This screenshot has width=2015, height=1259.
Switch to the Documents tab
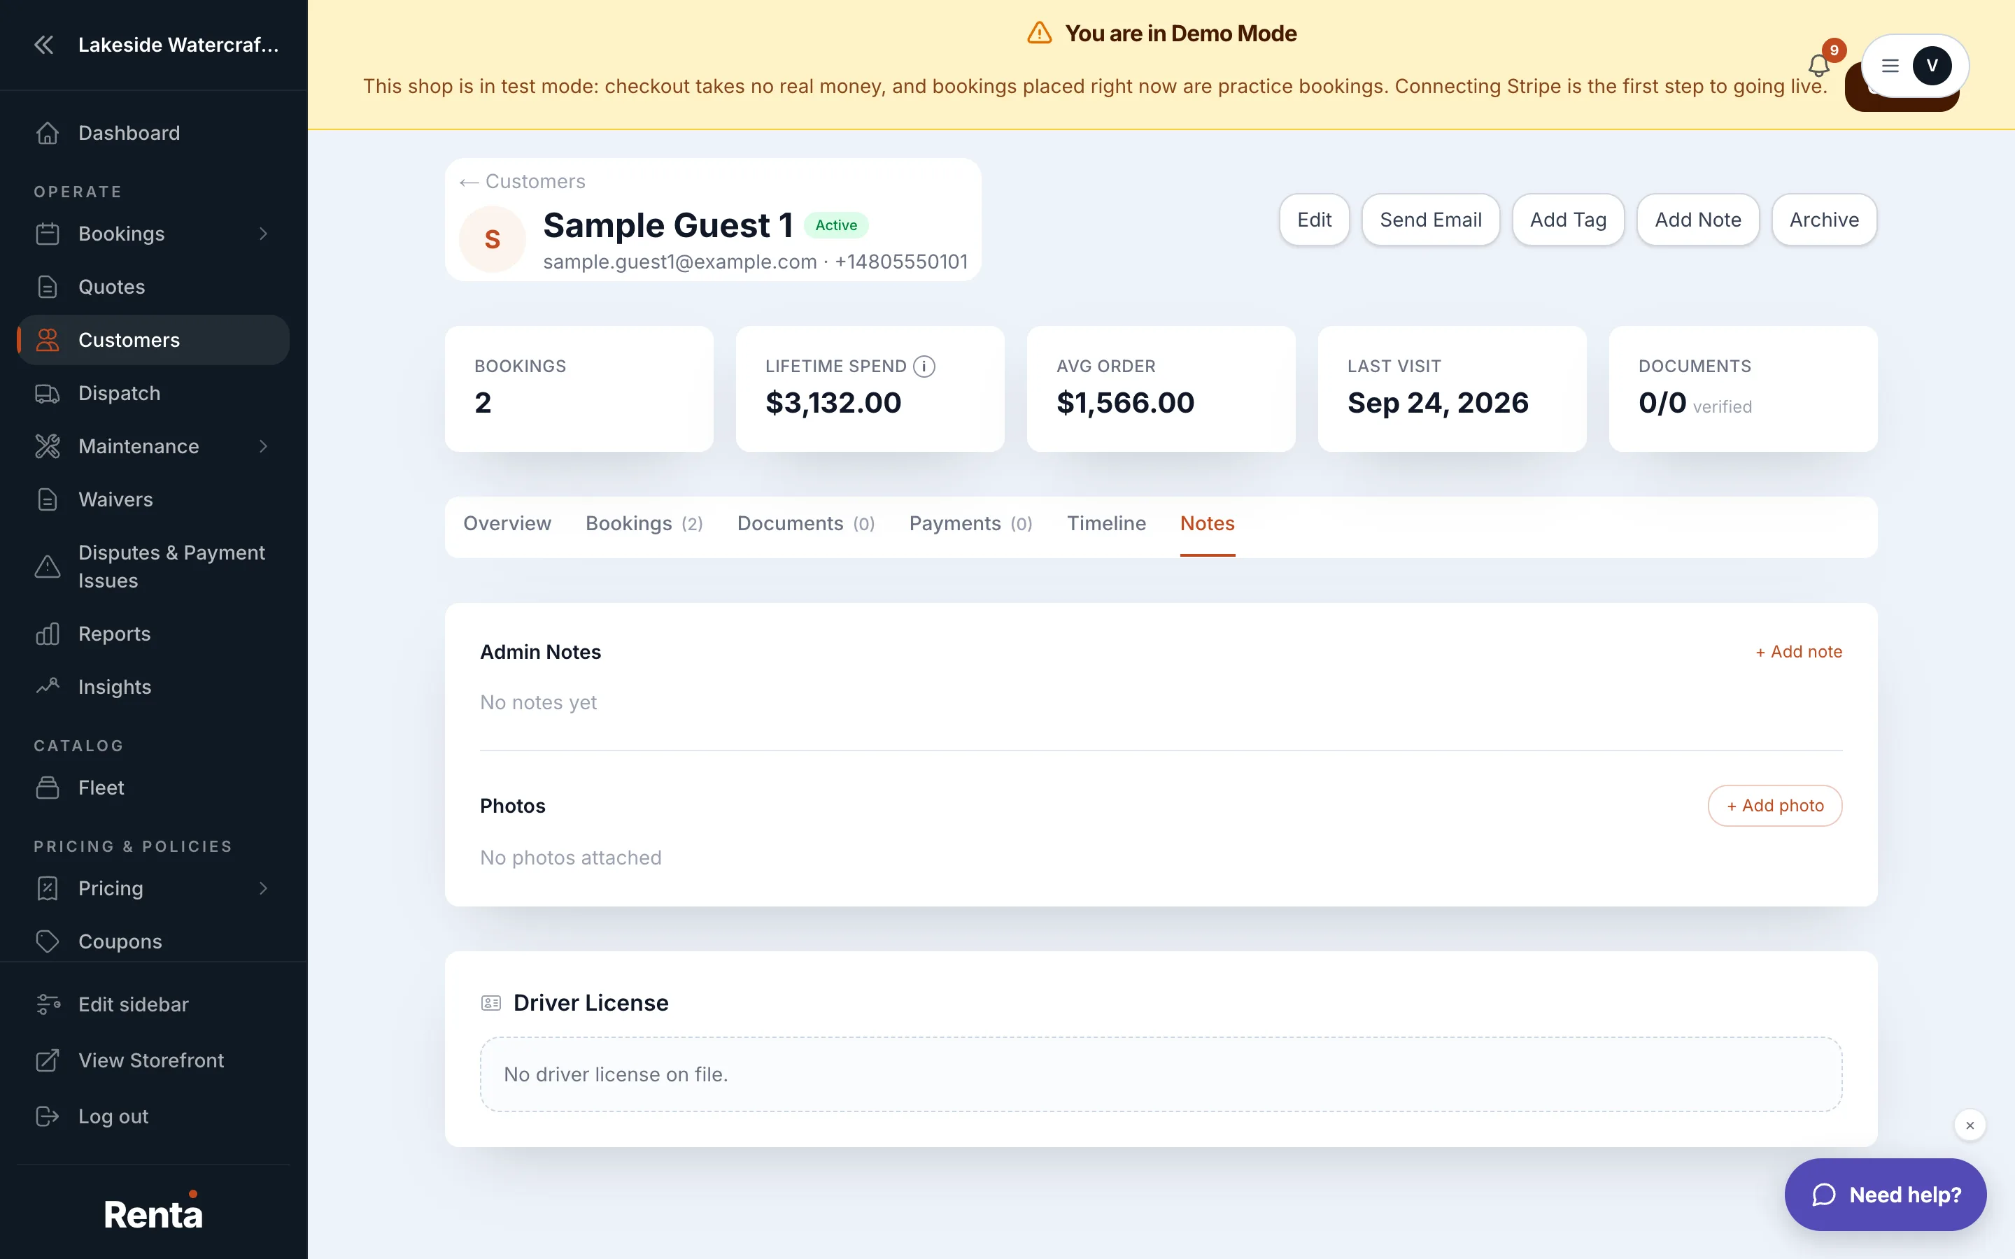[805, 523]
